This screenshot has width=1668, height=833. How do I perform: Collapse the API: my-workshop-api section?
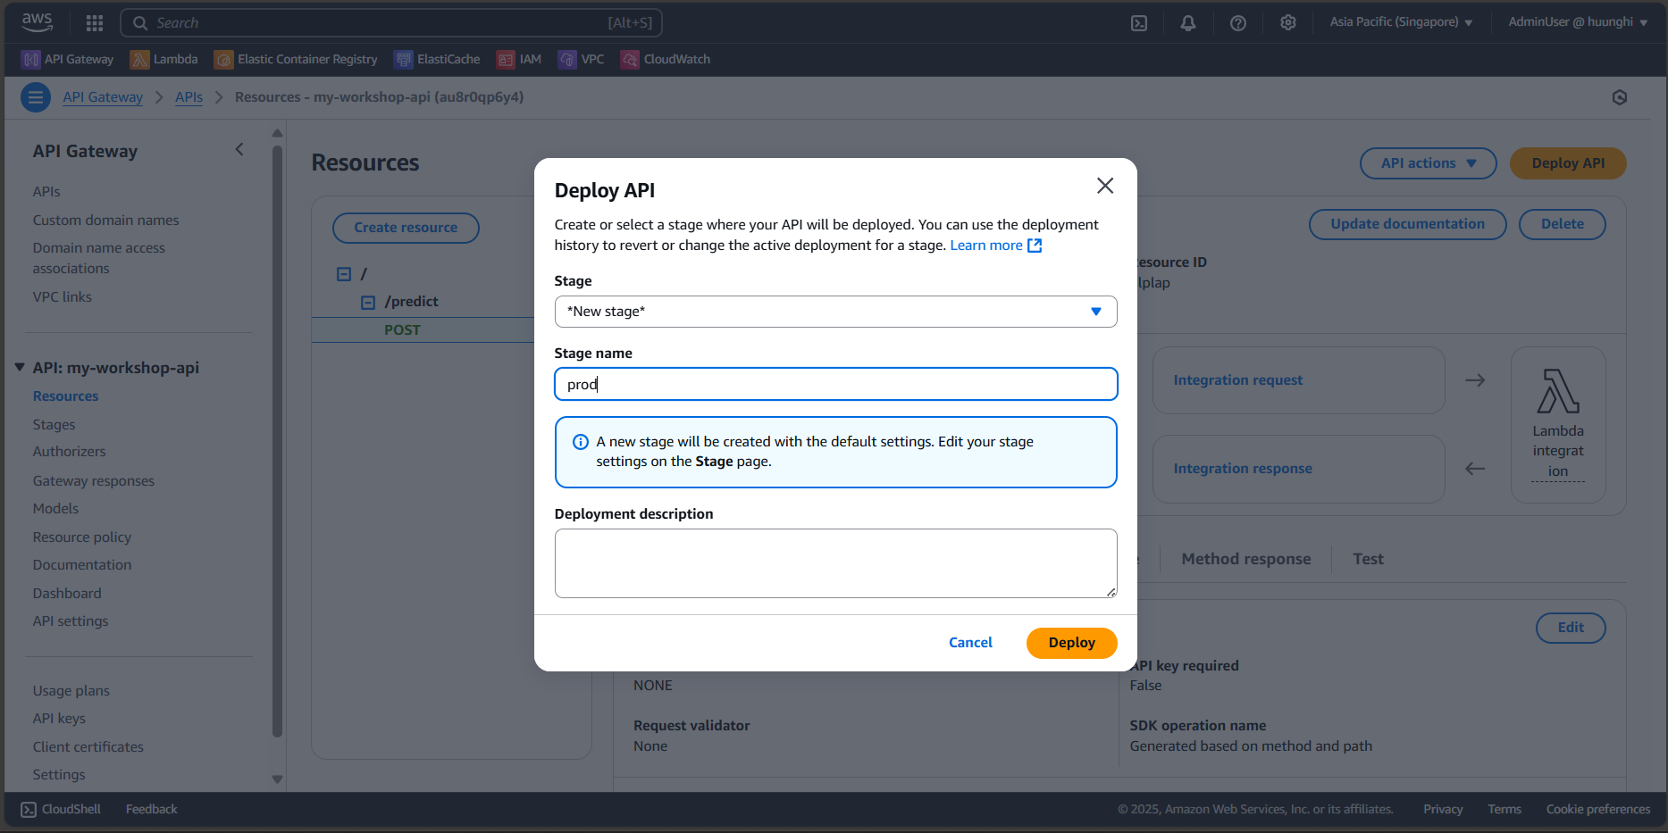(20, 368)
